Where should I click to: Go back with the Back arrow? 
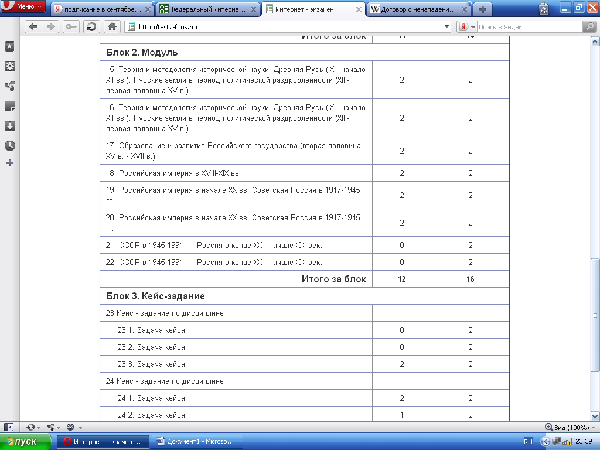[x=33, y=27]
